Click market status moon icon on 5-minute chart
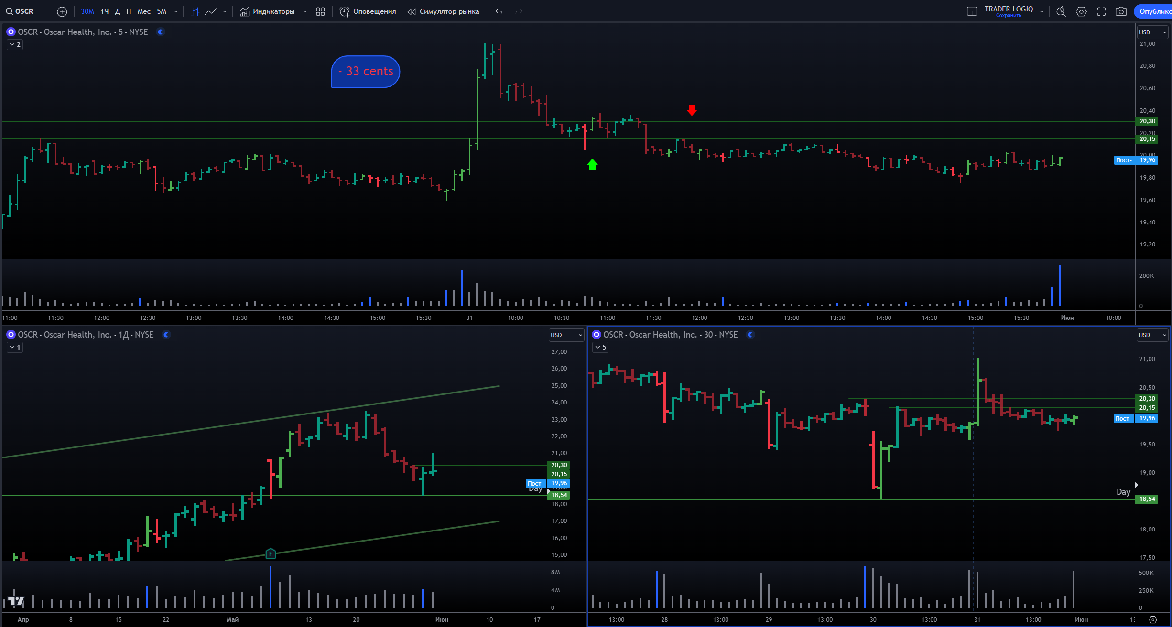This screenshot has height=627, width=1172. (161, 32)
